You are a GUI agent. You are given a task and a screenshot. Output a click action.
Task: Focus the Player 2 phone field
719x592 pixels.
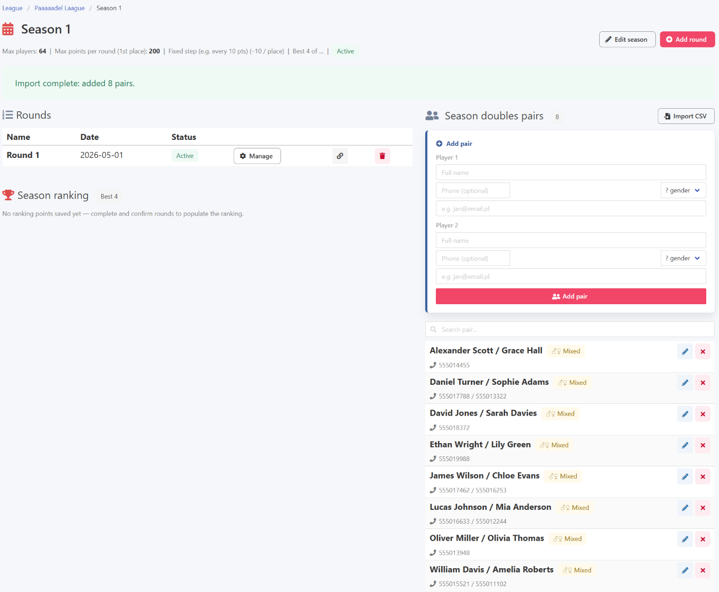pyautogui.click(x=472, y=258)
